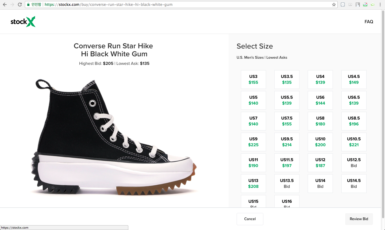Select the US14.5 Bid tile
The width and height of the screenshot is (385, 230).
pos(354,184)
